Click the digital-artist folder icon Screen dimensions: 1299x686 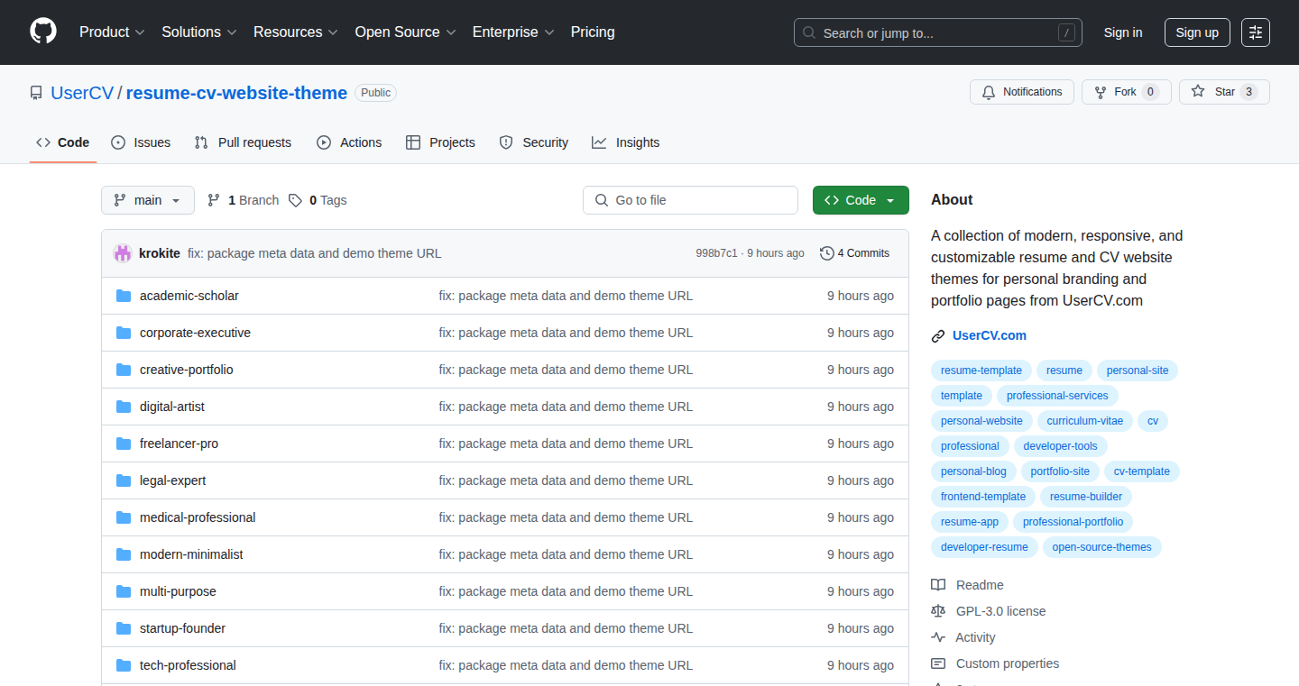click(124, 407)
